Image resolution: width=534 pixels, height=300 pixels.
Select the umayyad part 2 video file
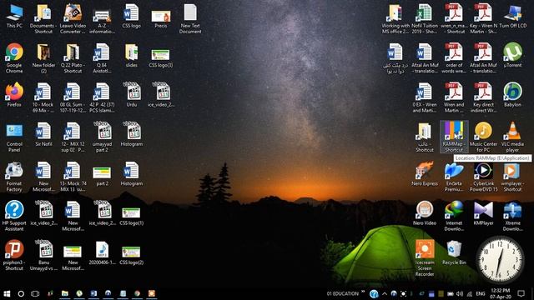click(x=102, y=137)
